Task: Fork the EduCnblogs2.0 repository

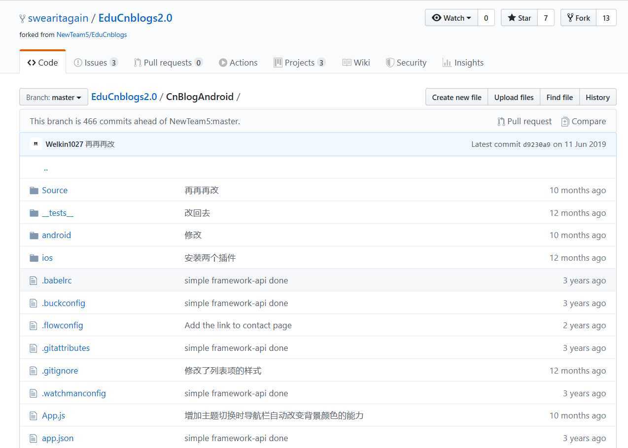Action: click(578, 18)
